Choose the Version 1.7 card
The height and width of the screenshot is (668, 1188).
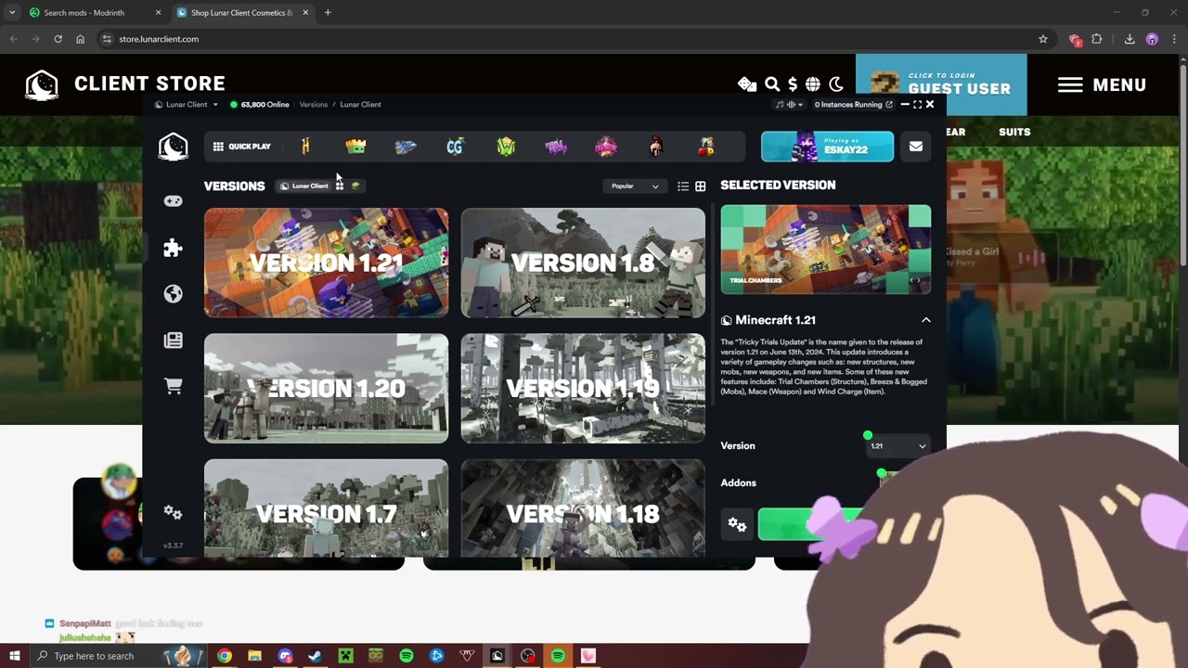click(x=326, y=508)
